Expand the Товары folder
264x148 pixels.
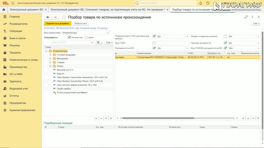[x=50, y=62]
